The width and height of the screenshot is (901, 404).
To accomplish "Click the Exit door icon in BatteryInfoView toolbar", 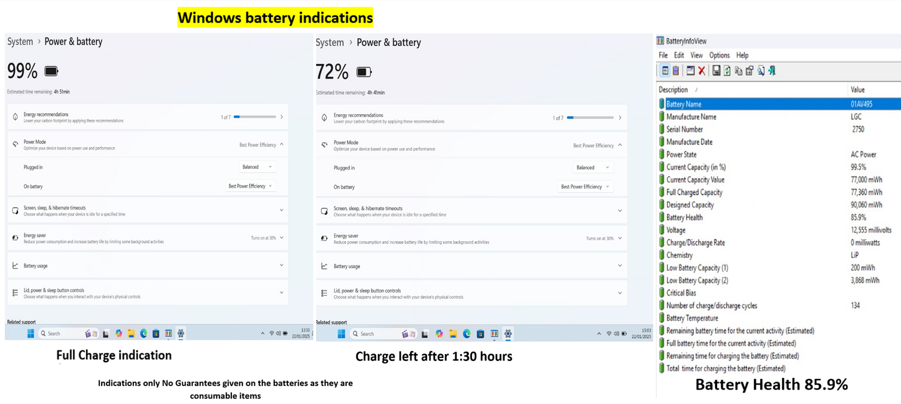I will 772,70.
